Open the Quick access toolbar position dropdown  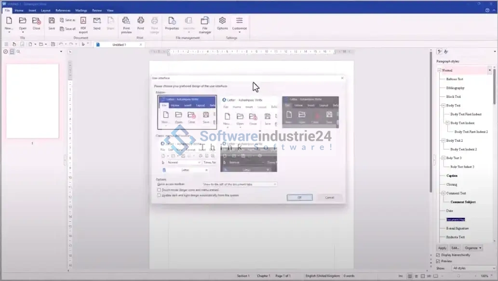(x=240, y=184)
